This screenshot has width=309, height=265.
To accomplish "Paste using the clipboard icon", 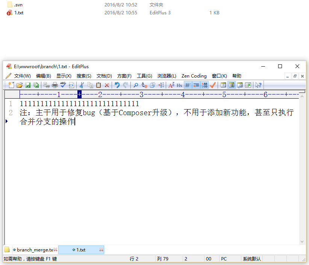I will point(98,85).
